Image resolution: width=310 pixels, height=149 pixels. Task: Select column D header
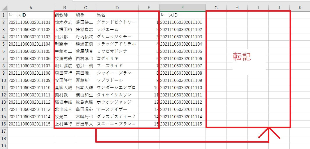point(117,8)
